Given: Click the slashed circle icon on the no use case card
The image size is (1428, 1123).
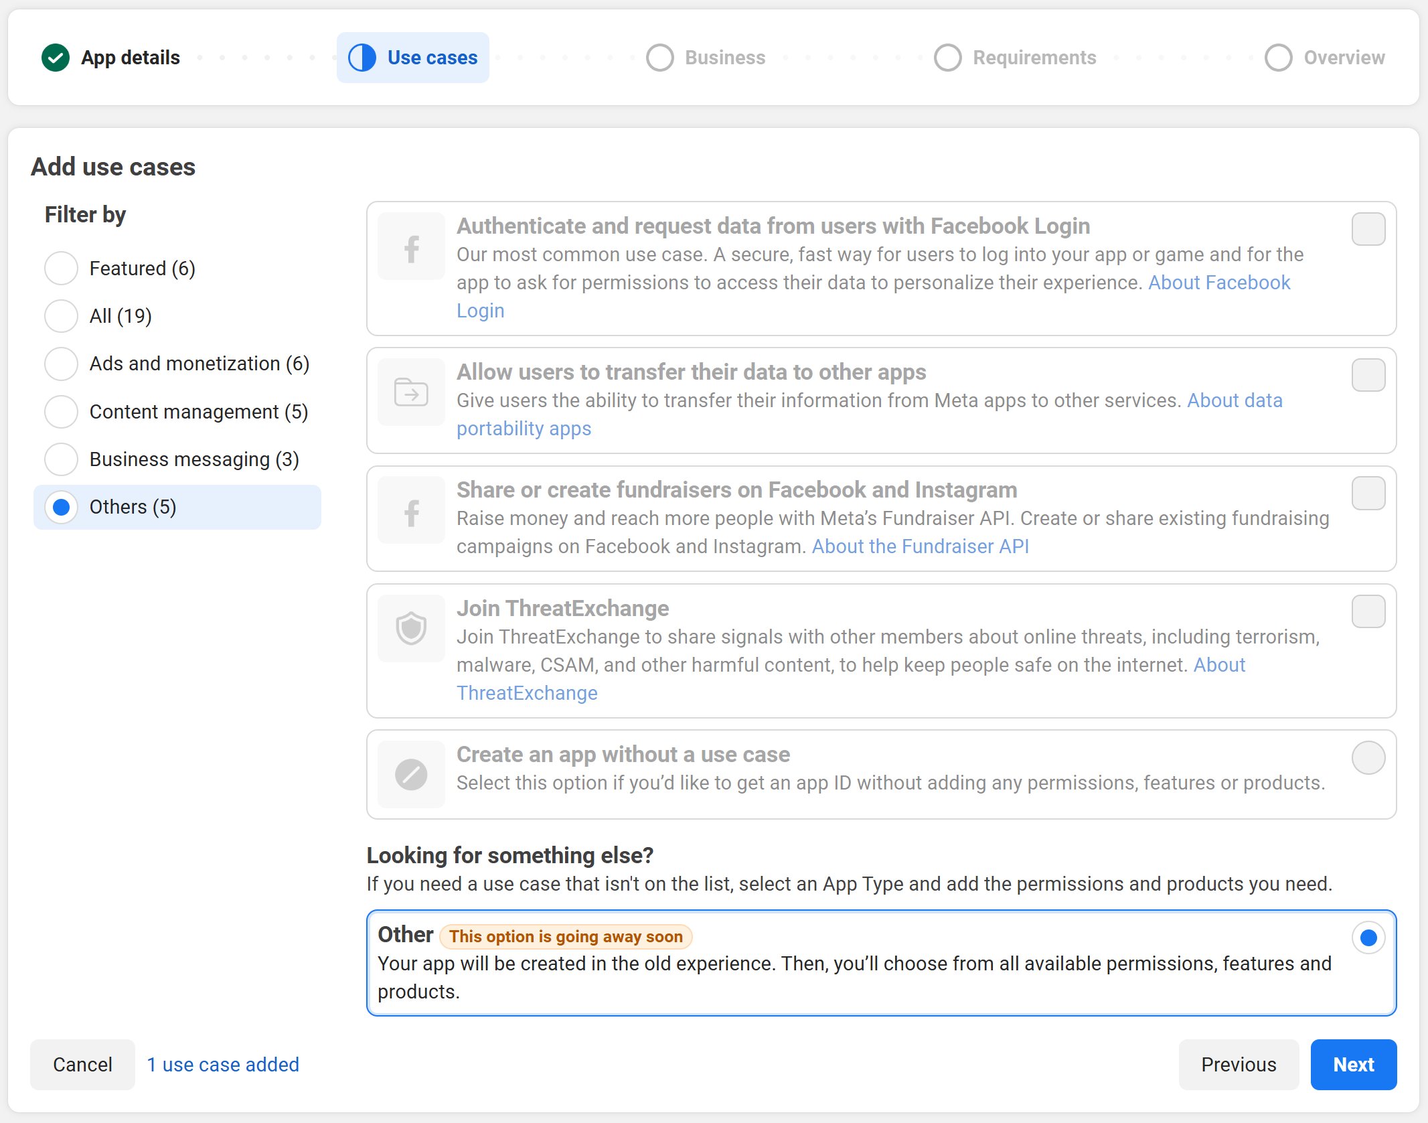Looking at the screenshot, I should point(411,775).
